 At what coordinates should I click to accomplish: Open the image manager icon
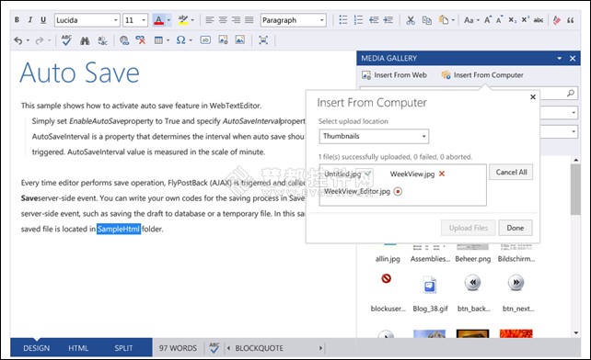223,39
